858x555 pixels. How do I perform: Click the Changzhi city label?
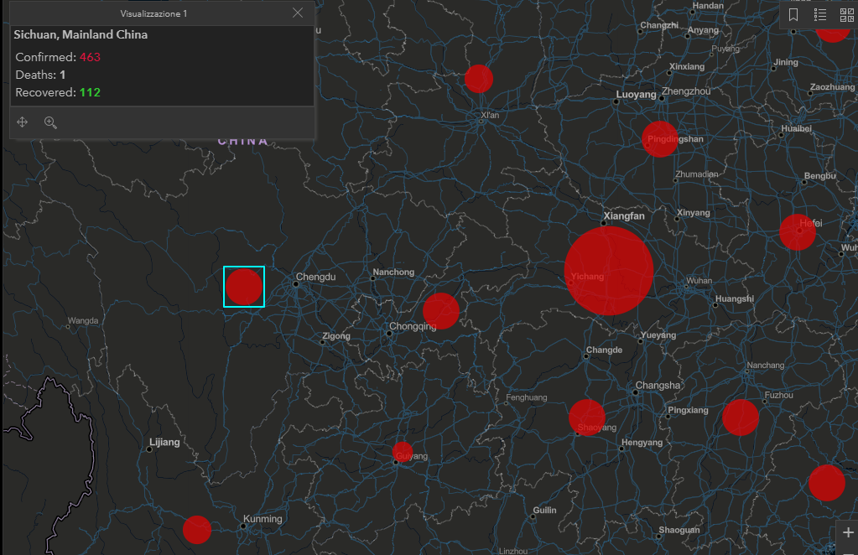[659, 25]
